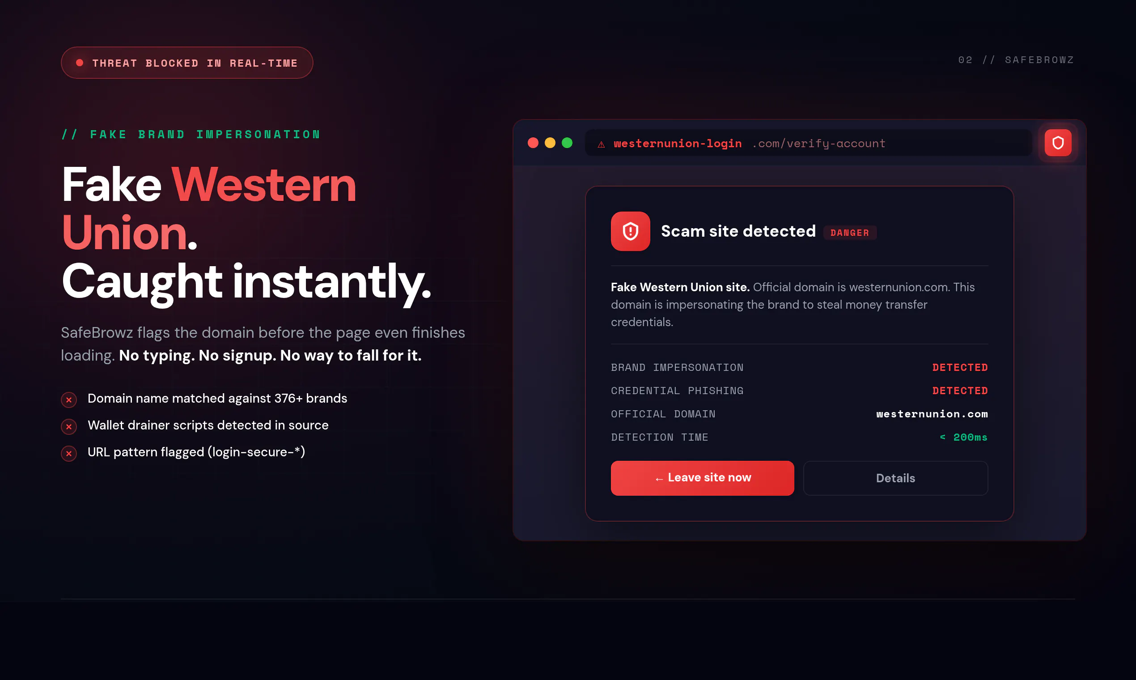Image resolution: width=1136 pixels, height=680 pixels.
Task: Click the Scam site detected heading
Action: (738, 231)
